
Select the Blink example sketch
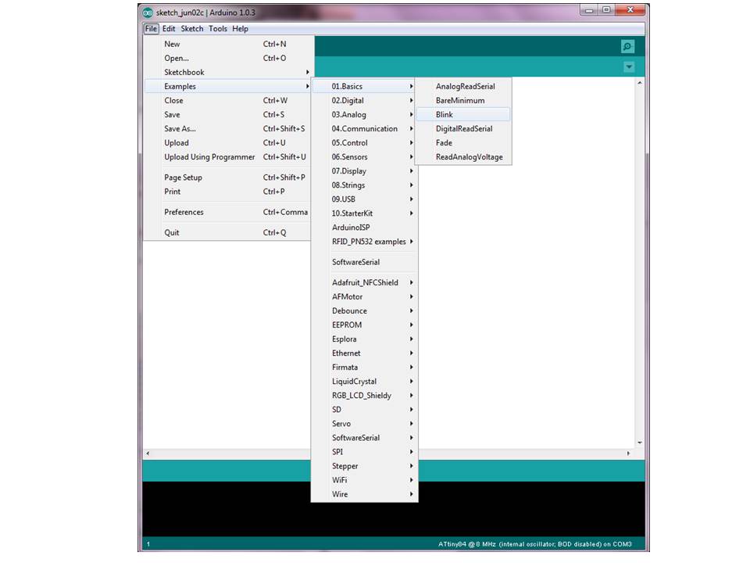(x=444, y=114)
